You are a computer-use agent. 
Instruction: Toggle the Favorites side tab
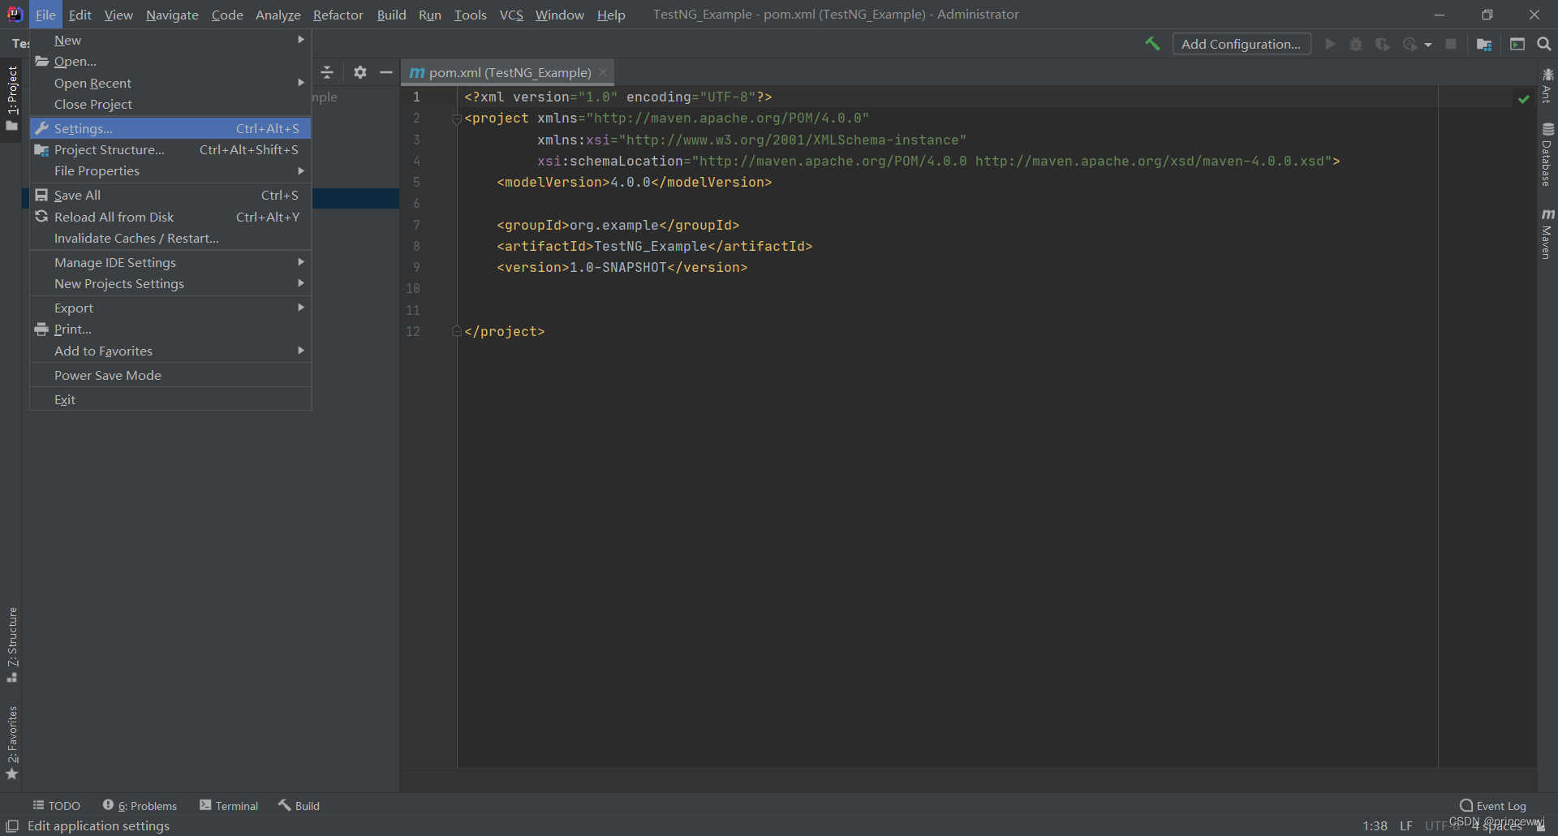click(11, 743)
